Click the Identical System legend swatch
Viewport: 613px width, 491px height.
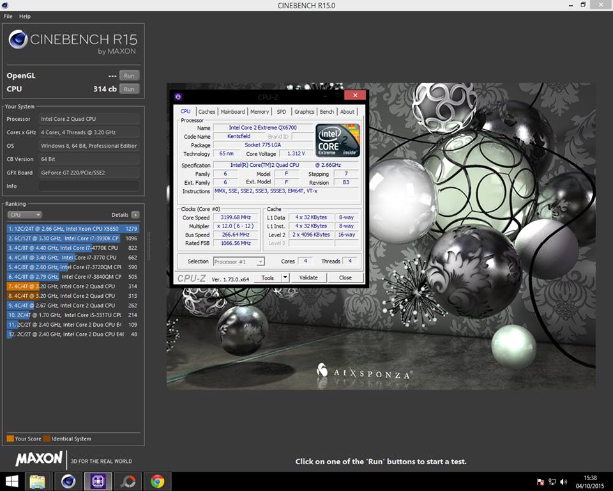(x=47, y=439)
